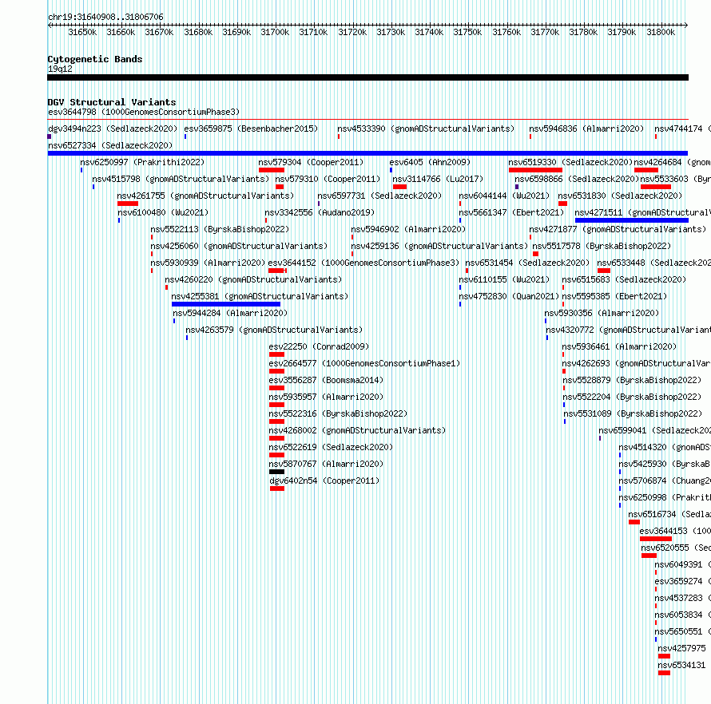Click the red bar under dgv6402n54
Screen dimensions: 711x704
point(277,488)
